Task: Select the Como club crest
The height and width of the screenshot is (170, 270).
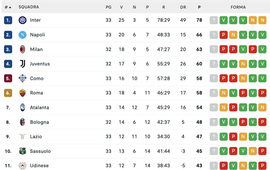Action: (23, 78)
